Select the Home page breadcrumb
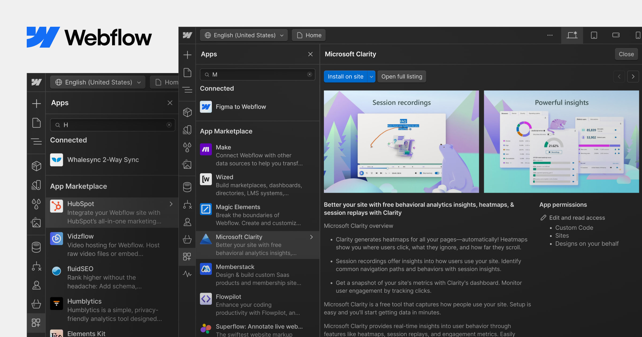 pyautogui.click(x=308, y=35)
